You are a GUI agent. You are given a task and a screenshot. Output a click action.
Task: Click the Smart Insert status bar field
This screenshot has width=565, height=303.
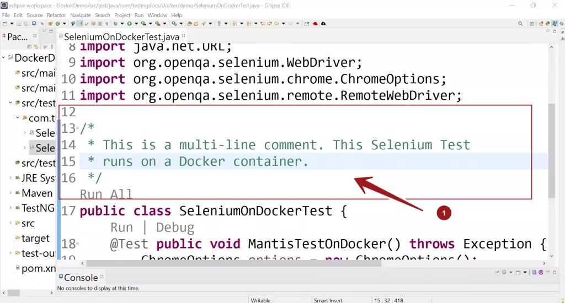328,300
